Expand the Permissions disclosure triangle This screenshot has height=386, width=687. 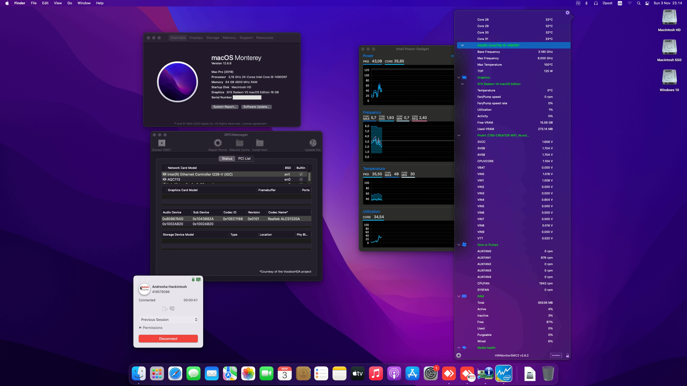[x=140, y=328]
